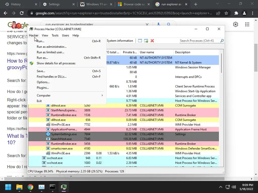Open Google settings gear icon
The image size is (258, 193).
pyautogui.click(x=236, y=24)
